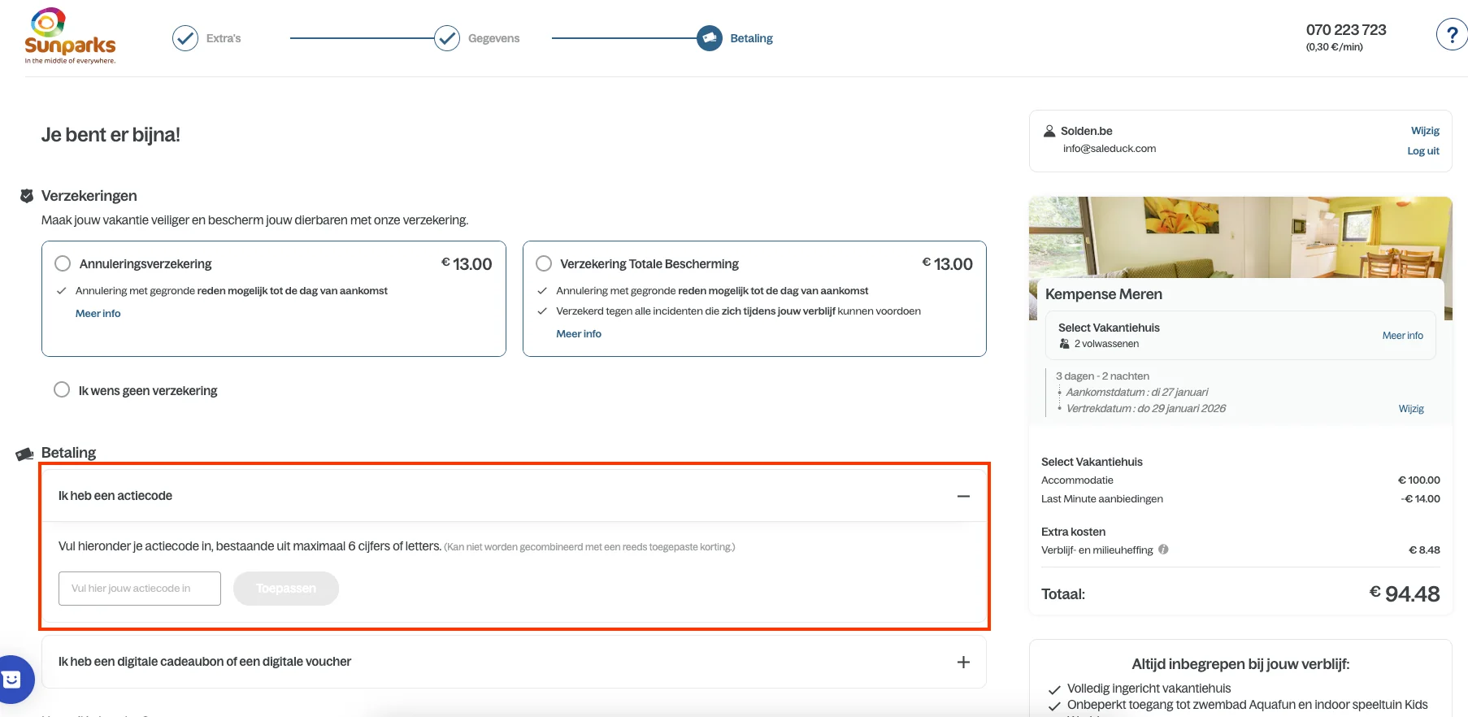The width and height of the screenshot is (1468, 717).
Task: Click the Gegevens step checkmark icon
Action: click(447, 38)
